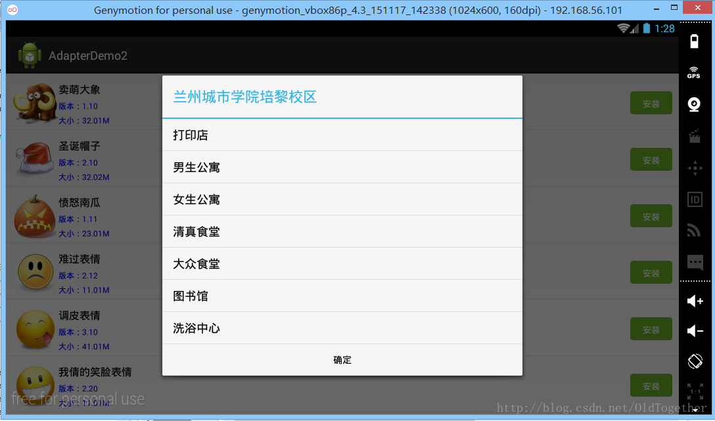
Task: Click 安装 button for 我倩的笑脸表情
Action: tap(651, 386)
